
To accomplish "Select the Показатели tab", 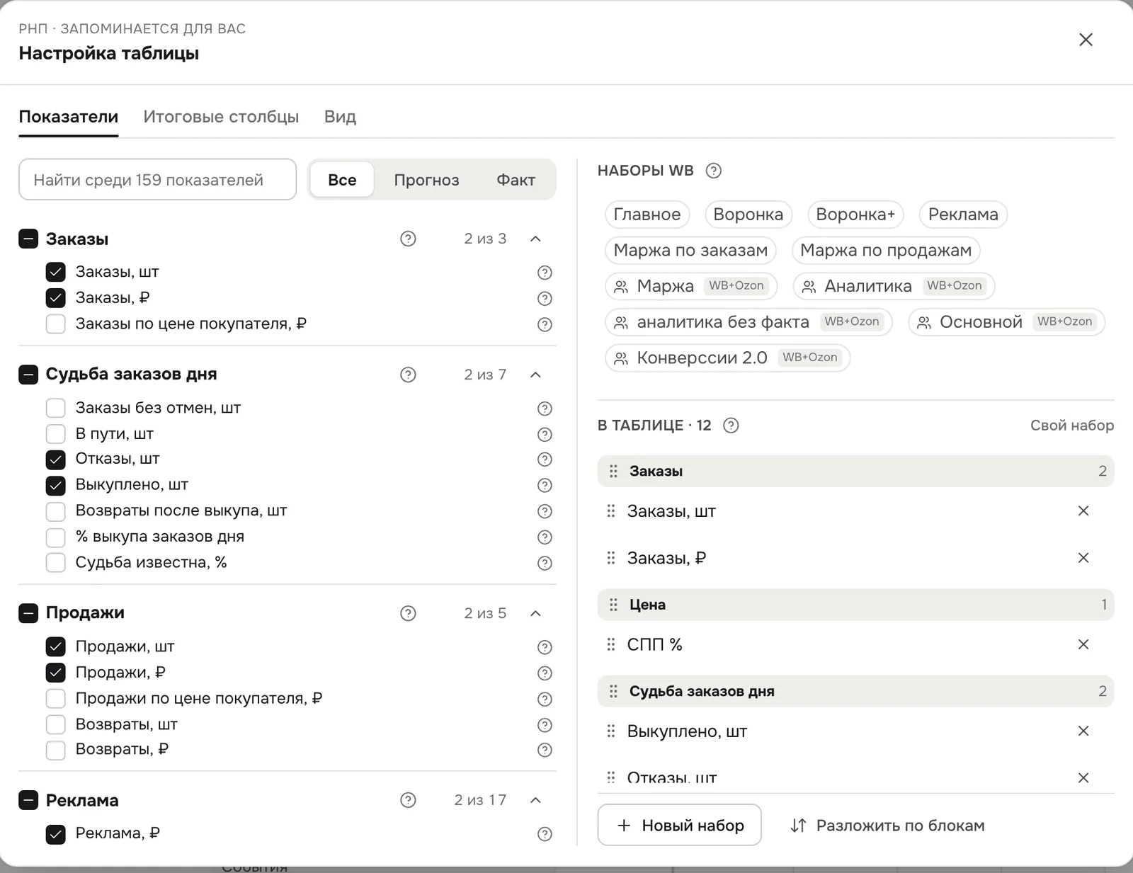I will 69,117.
